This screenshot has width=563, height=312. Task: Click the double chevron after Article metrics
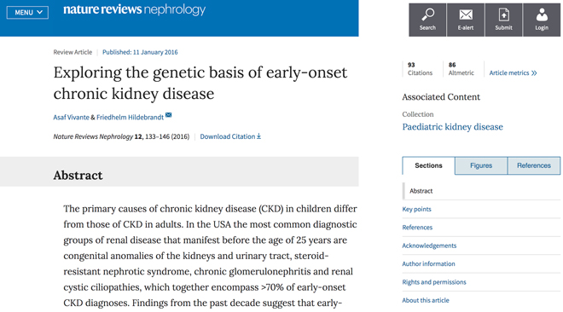pyautogui.click(x=534, y=73)
